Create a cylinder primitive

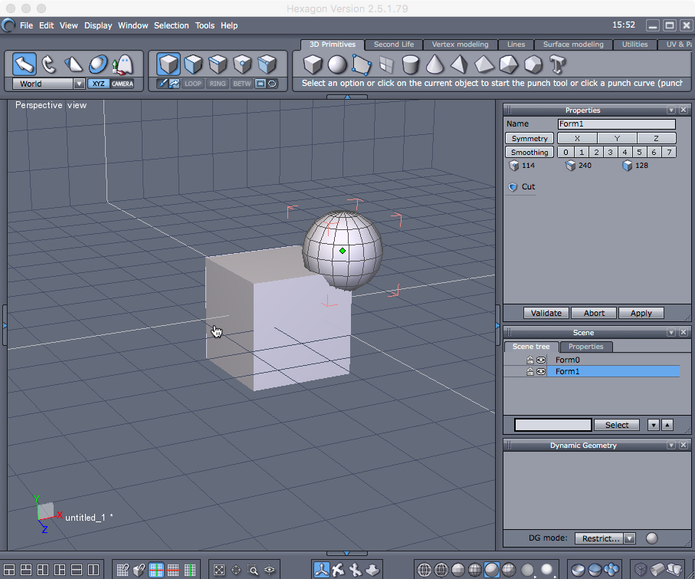(411, 64)
